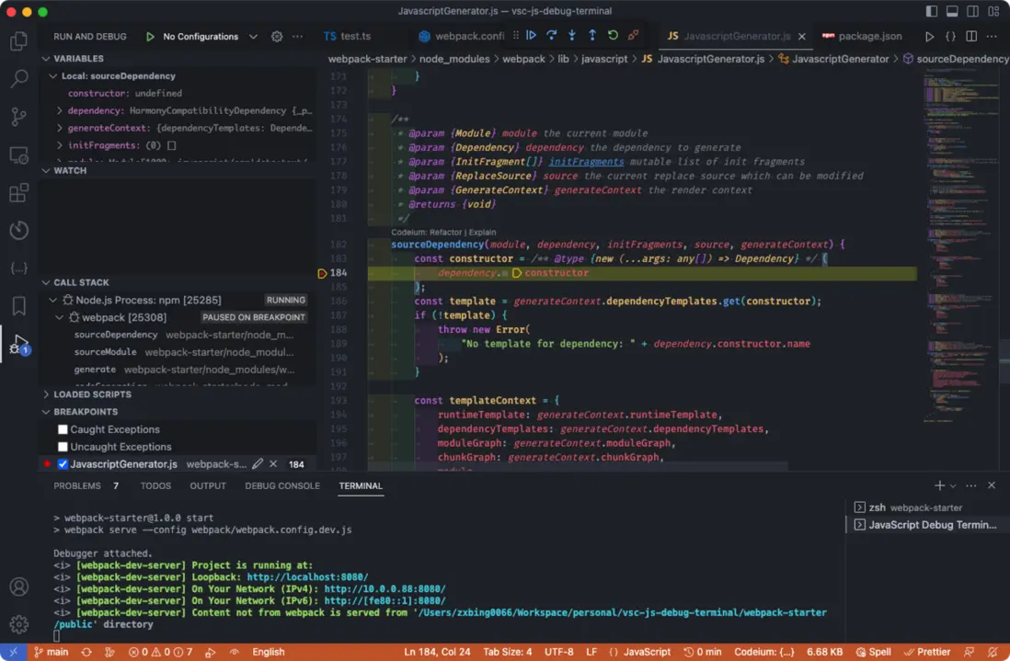Open the launch.json gear settings icon
The image size is (1010, 661).
277,37
